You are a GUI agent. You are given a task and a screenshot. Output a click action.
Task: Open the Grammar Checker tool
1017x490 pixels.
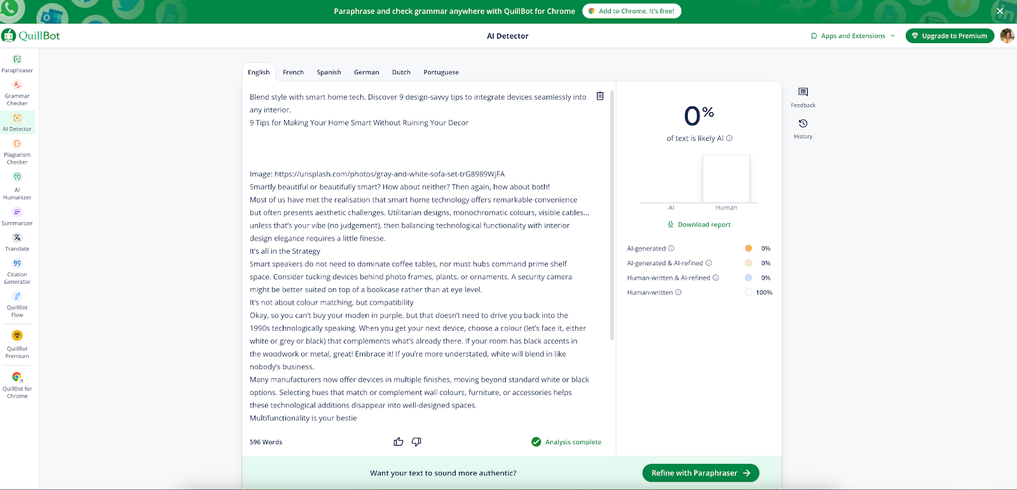(17, 93)
